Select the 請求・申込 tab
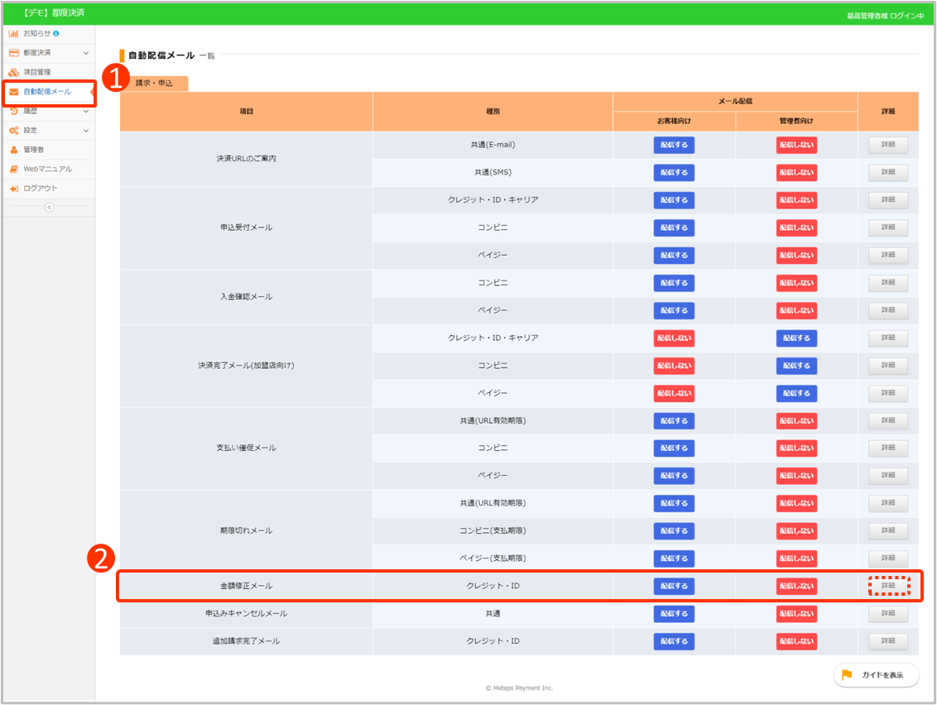Viewport: 937px width, 705px height. point(154,84)
